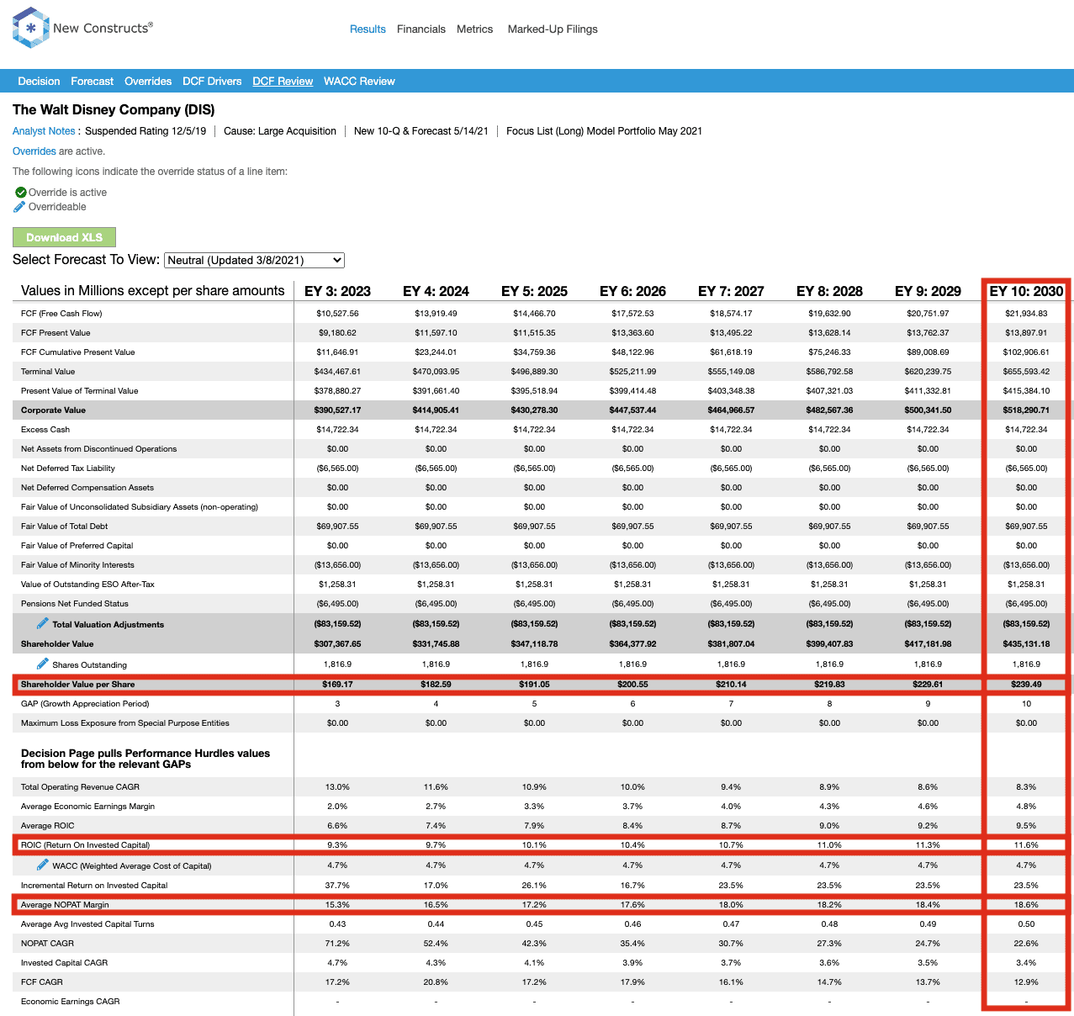Viewport: 1074px width, 1016px height.
Task: Click the EY 10: 2030 column header
Action: 1026,291
